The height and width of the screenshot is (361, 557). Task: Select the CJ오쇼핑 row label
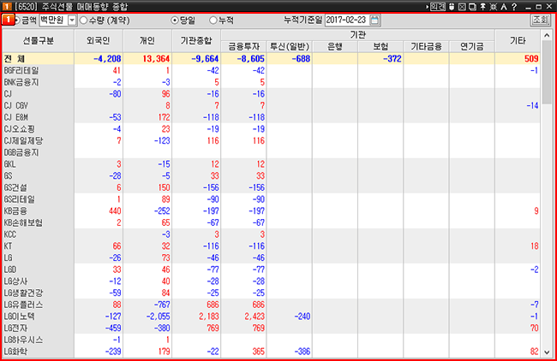[x=20, y=129]
